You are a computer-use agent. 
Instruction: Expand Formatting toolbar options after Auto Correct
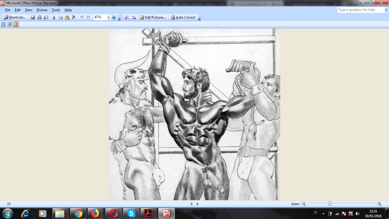point(199,18)
